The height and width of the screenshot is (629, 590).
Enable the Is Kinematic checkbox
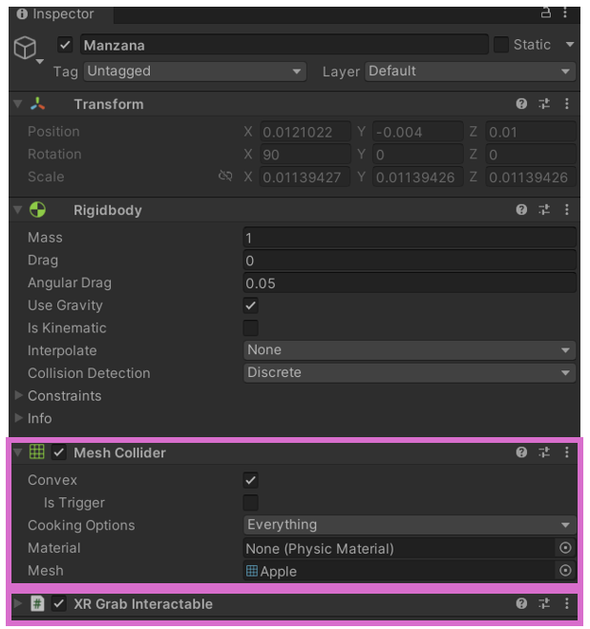[250, 328]
